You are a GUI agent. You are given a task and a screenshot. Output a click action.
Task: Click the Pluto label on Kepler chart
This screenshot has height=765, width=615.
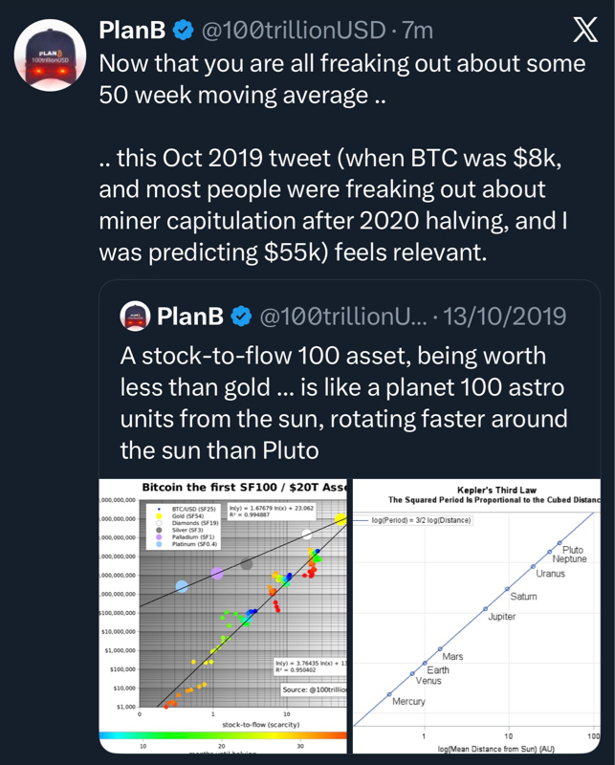pos(573,550)
